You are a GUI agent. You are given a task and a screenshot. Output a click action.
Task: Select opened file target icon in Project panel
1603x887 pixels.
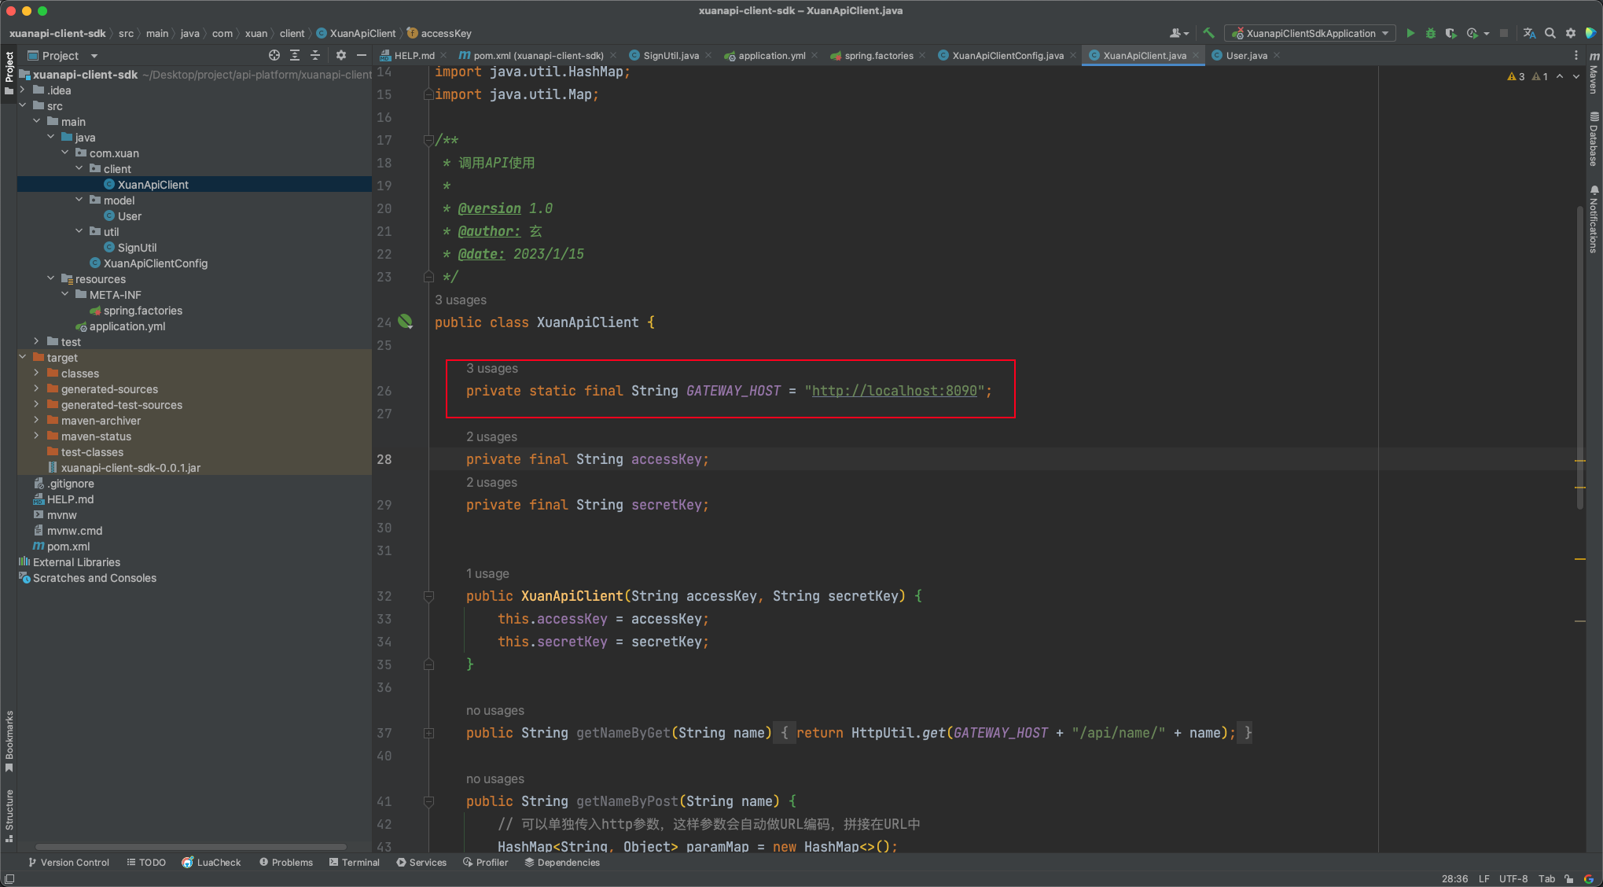click(x=274, y=55)
